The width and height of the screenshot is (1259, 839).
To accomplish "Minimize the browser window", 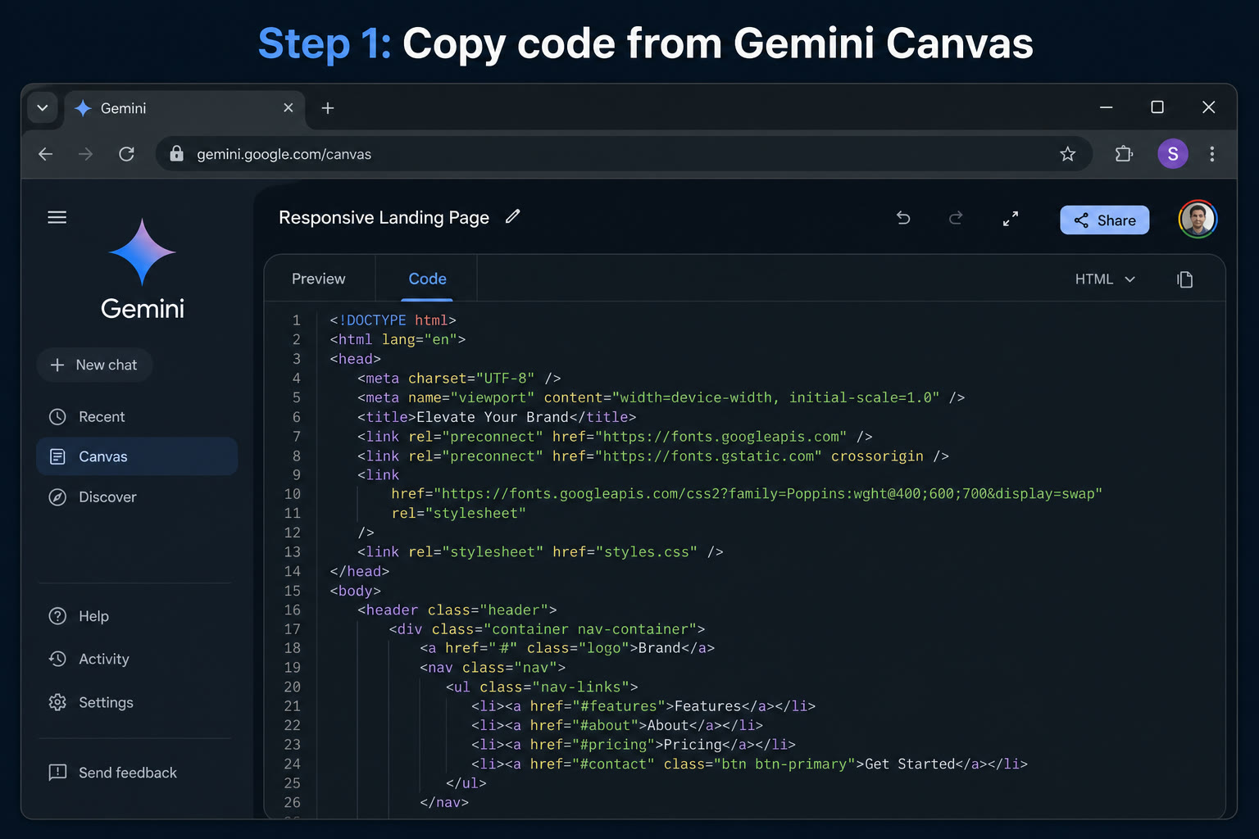I will 1106,107.
